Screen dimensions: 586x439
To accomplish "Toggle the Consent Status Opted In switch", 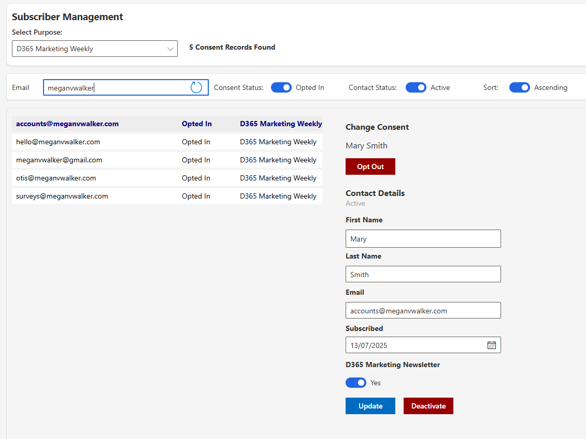I will tap(281, 87).
